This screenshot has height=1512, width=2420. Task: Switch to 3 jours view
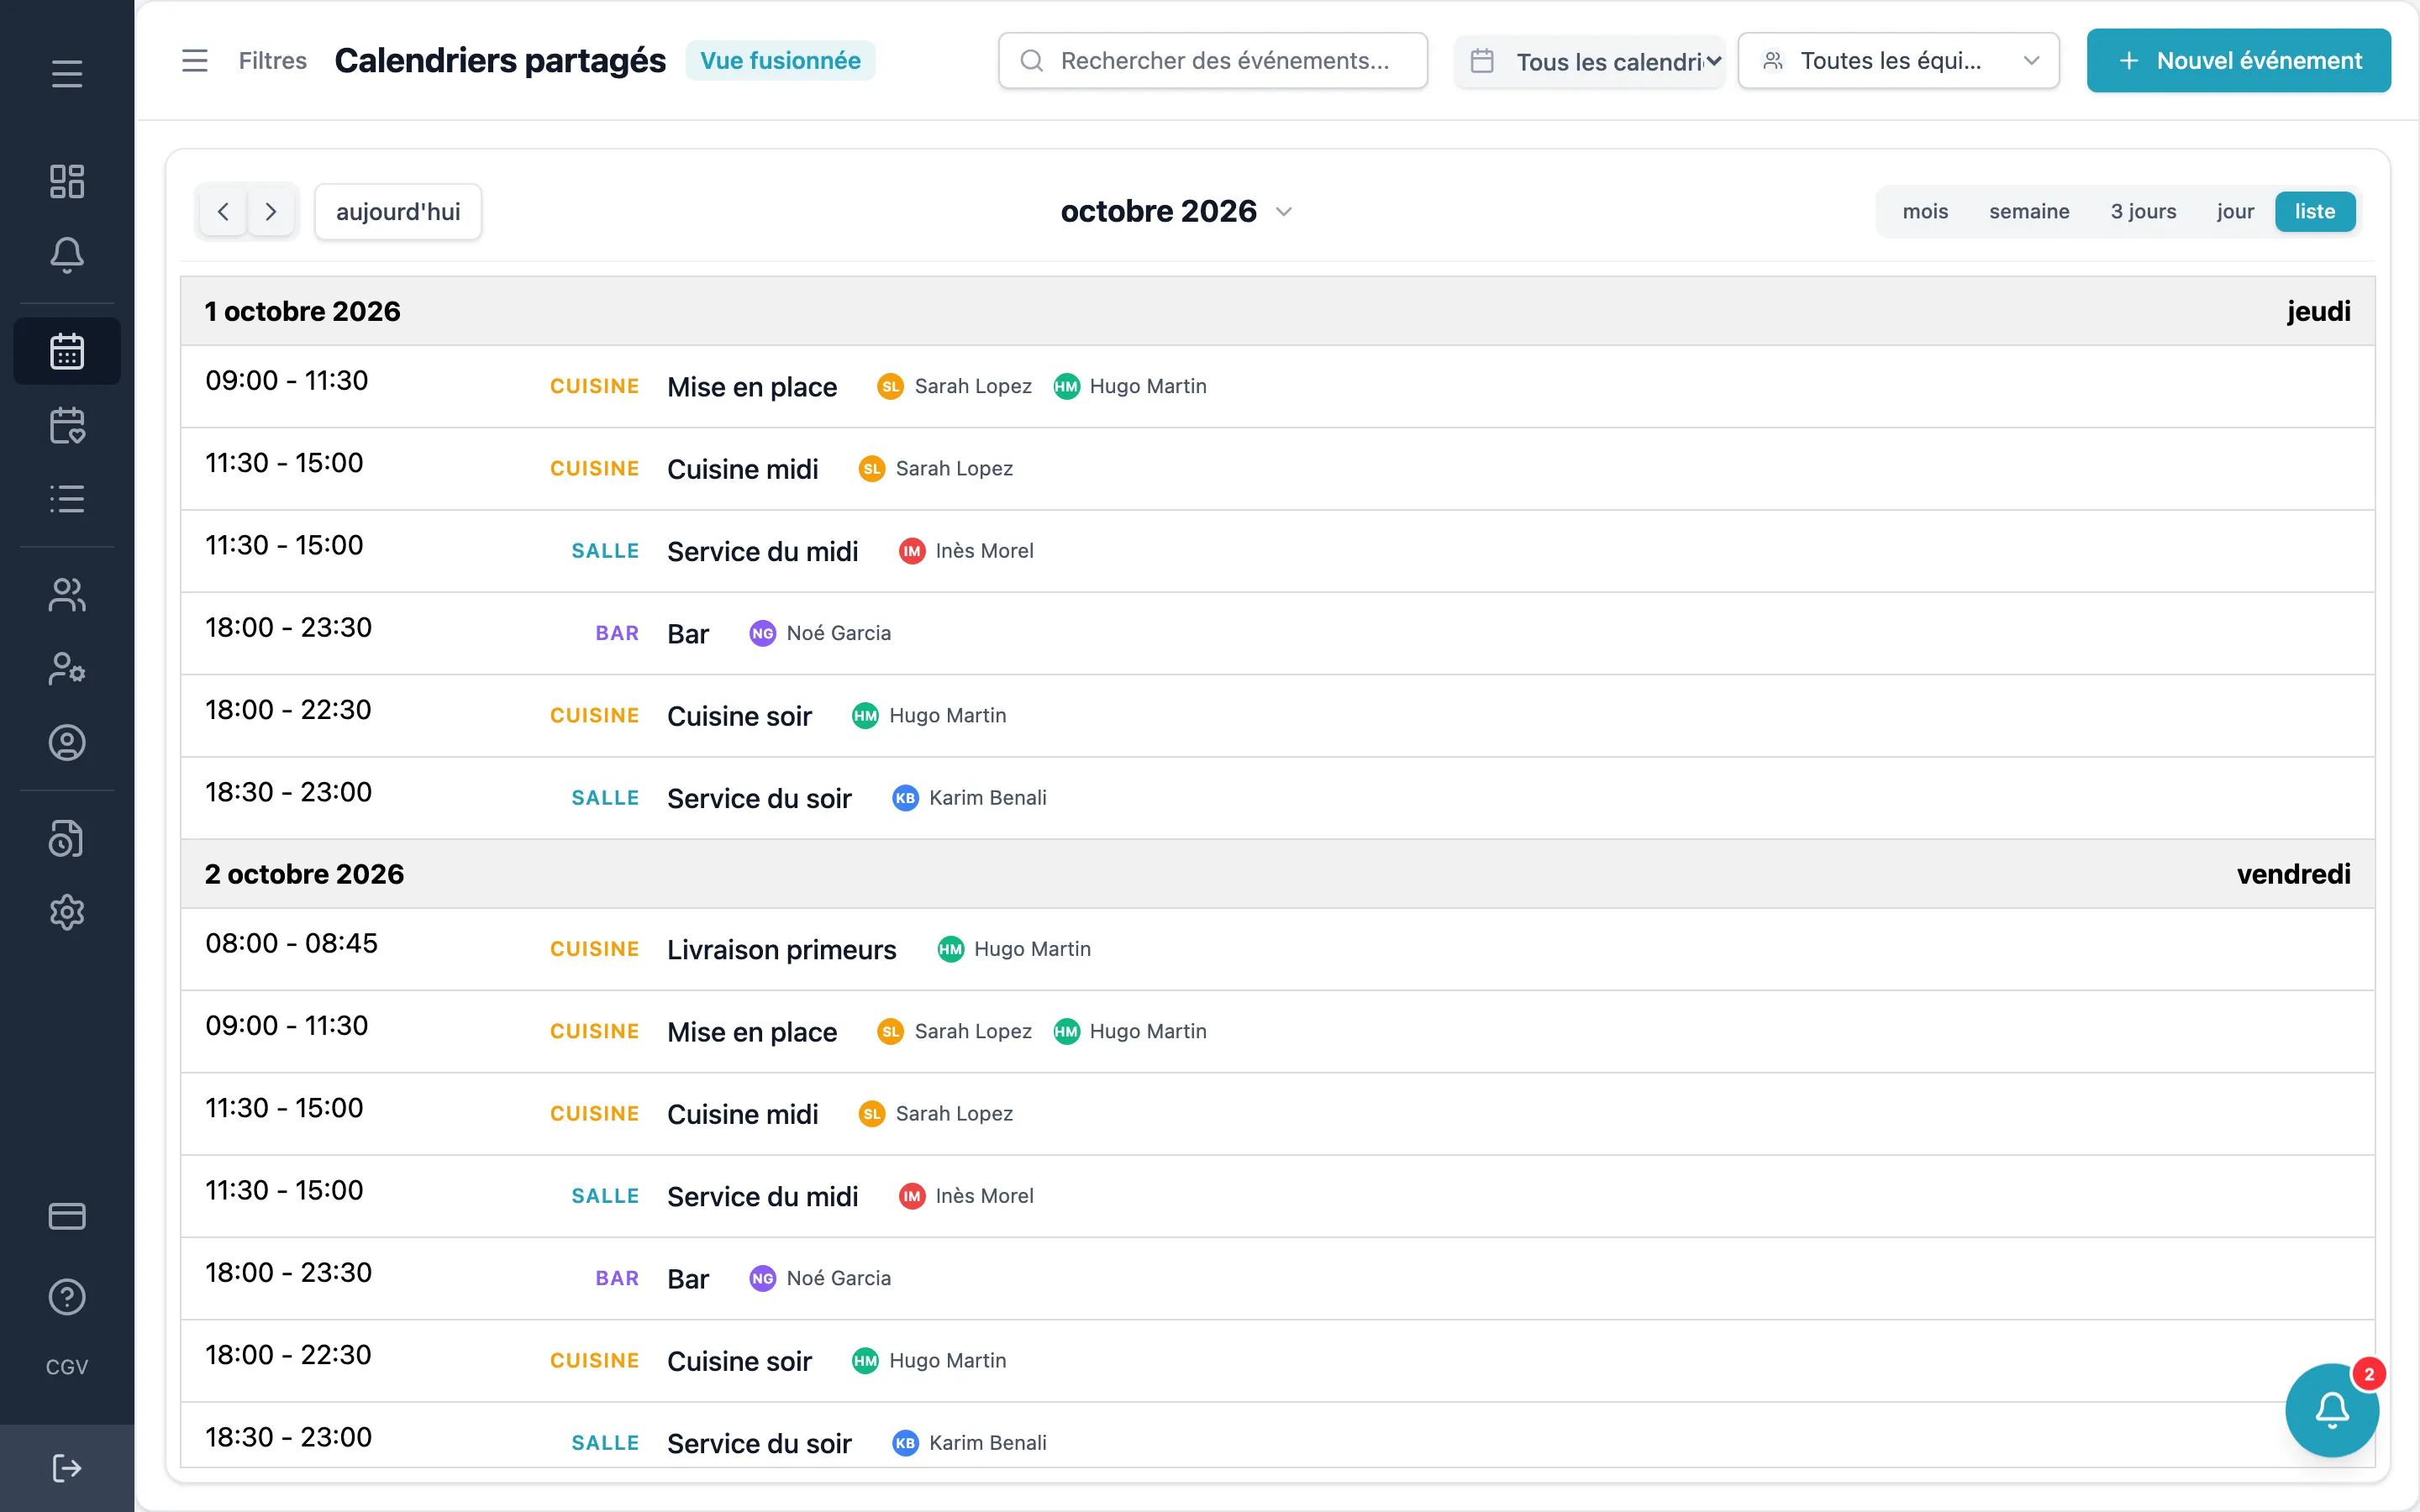pyautogui.click(x=2143, y=212)
